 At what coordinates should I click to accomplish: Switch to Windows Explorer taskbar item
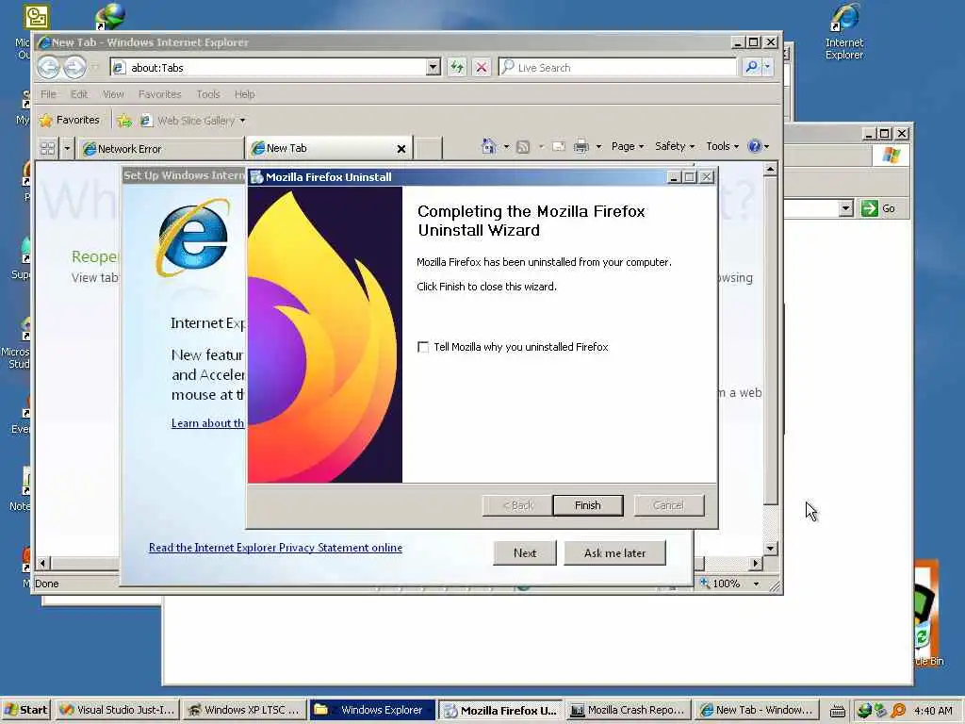click(371, 710)
